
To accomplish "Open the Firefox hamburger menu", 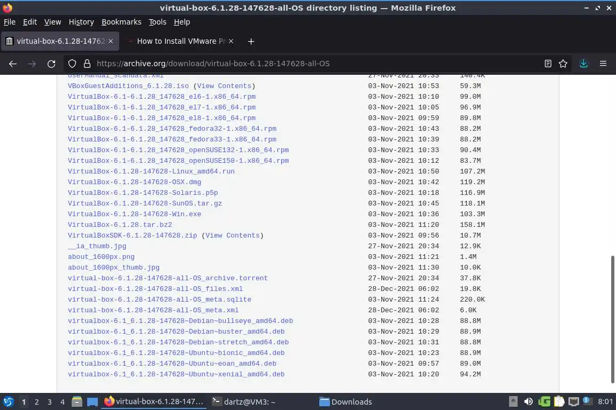I will [x=603, y=64].
